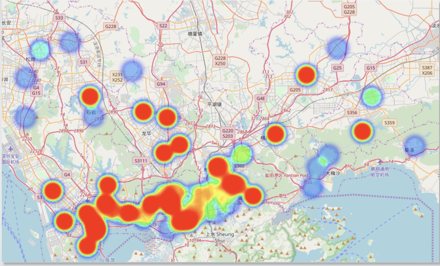Select the G94 road shield

(x=161, y=84)
